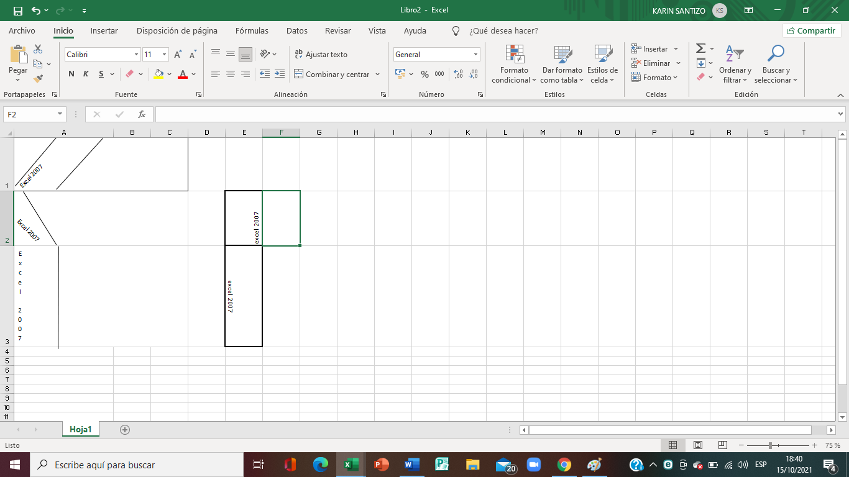Apply thousands separator style (000)
The width and height of the screenshot is (849, 477).
coord(439,74)
